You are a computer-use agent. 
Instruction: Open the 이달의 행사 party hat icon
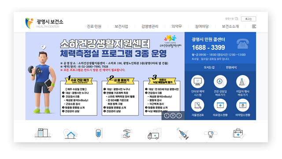tap(243, 82)
